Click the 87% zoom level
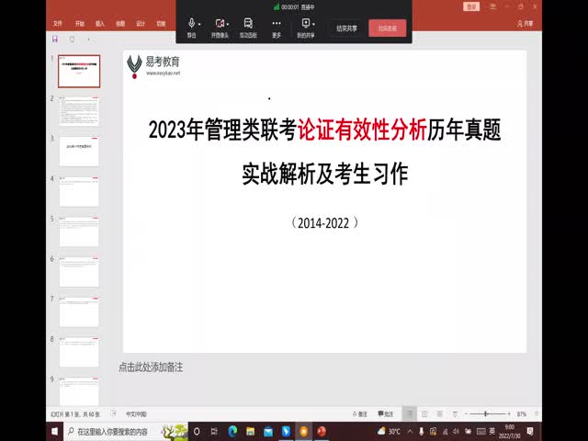This screenshot has height=441, width=588. click(521, 414)
